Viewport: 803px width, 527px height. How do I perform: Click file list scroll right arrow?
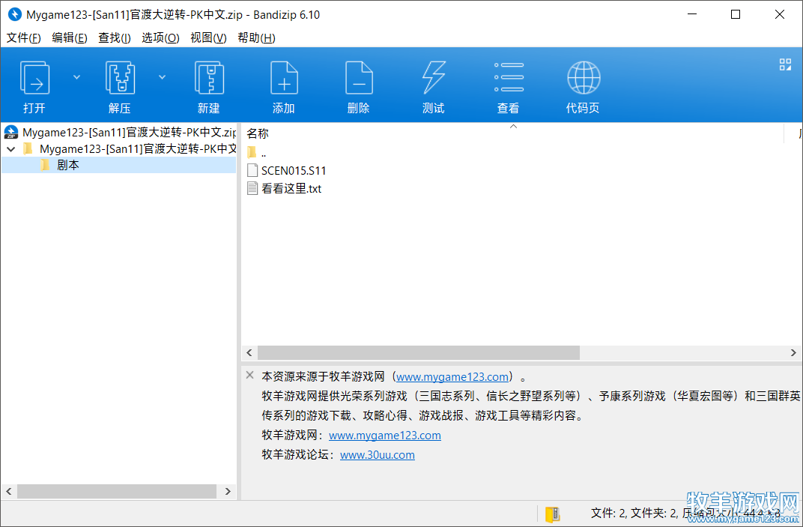click(793, 352)
